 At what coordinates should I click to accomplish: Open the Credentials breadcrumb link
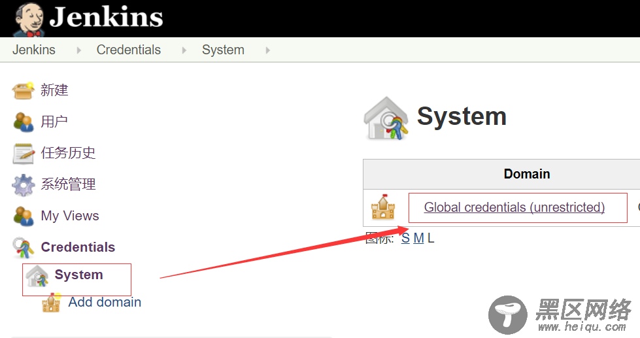[x=129, y=50]
